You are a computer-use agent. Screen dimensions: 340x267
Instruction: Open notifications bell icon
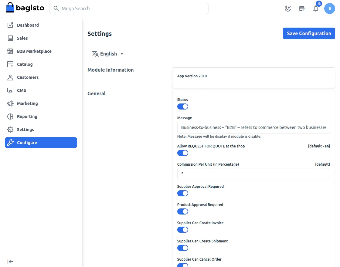click(316, 8)
